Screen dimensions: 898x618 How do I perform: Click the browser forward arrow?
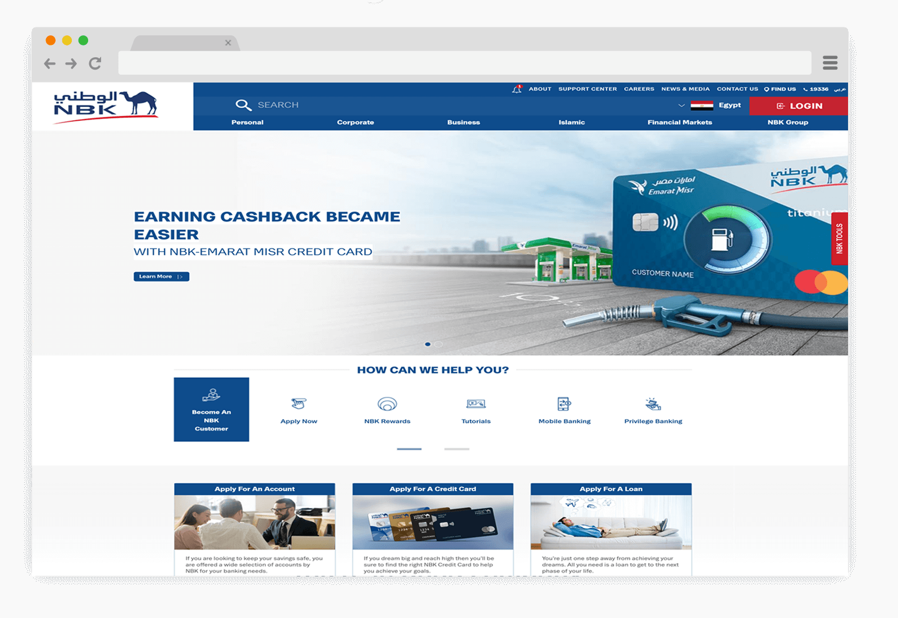71,63
